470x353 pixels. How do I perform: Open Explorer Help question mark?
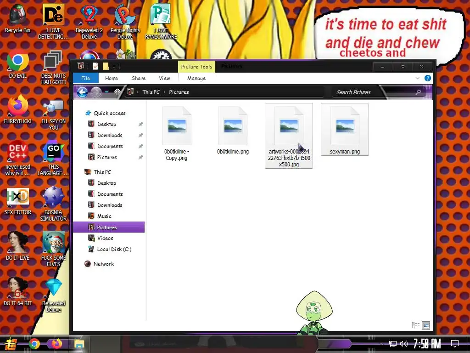click(x=427, y=78)
